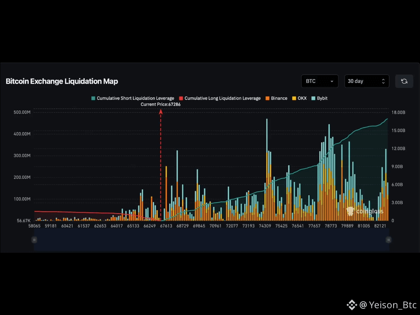Click left handle of zoom range slider

pos(34,240)
